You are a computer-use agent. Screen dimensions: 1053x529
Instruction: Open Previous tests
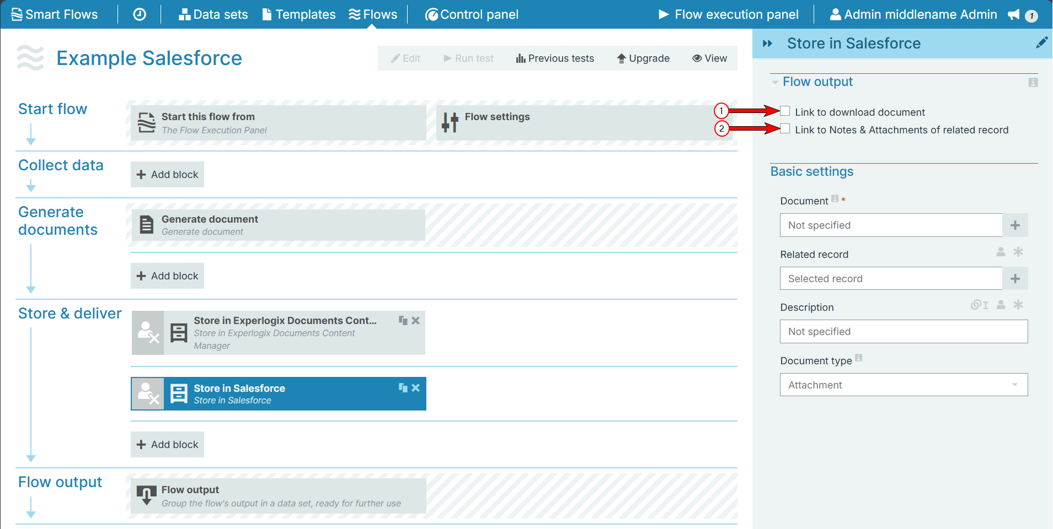(x=555, y=58)
